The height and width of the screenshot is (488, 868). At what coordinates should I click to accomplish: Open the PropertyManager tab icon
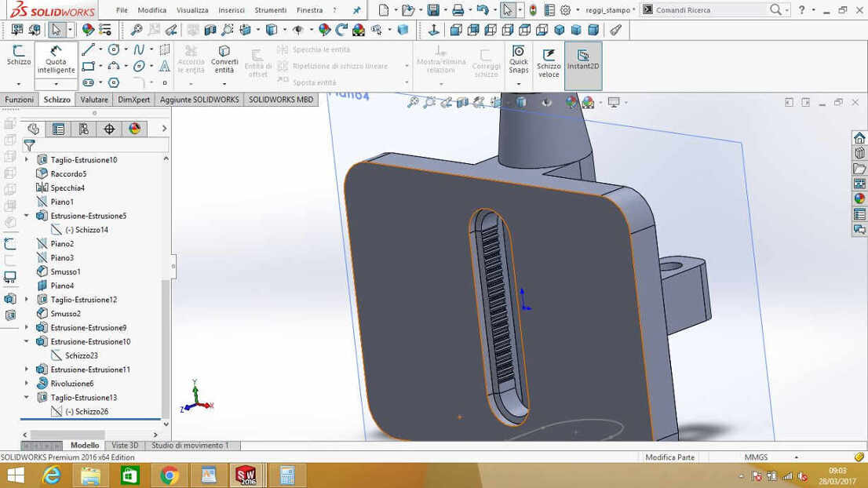coord(58,129)
